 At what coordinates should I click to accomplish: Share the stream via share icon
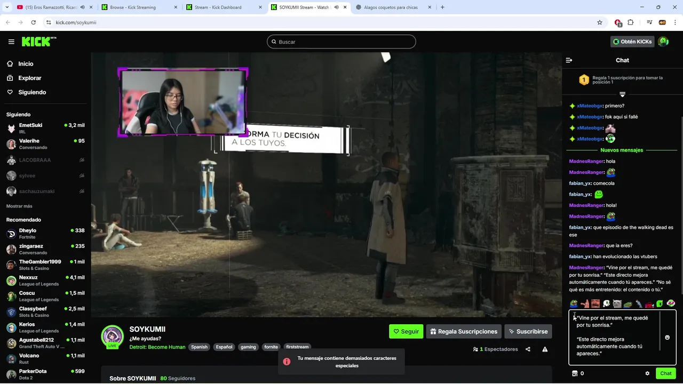pyautogui.click(x=528, y=349)
